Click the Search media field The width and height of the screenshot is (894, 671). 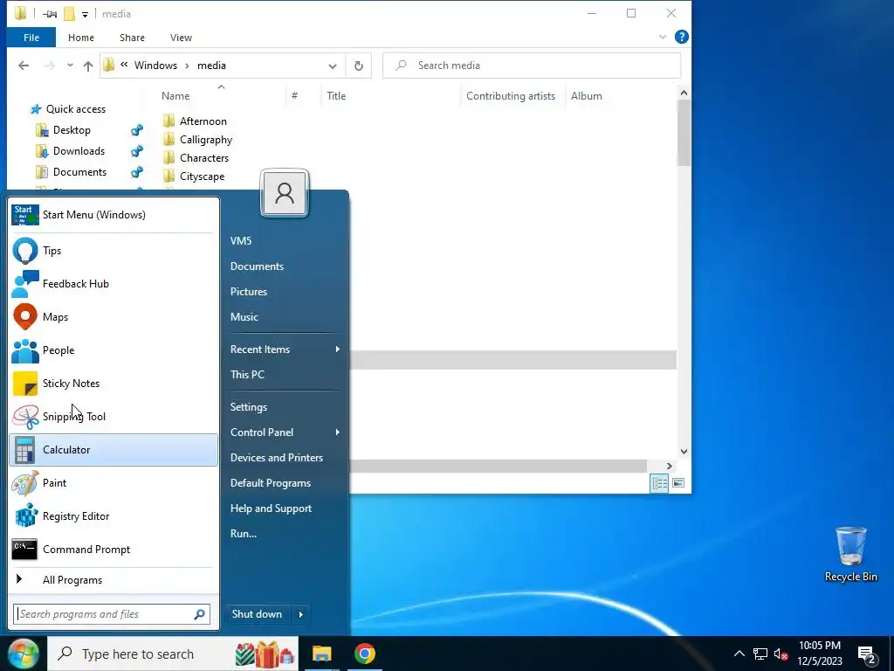pos(532,66)
